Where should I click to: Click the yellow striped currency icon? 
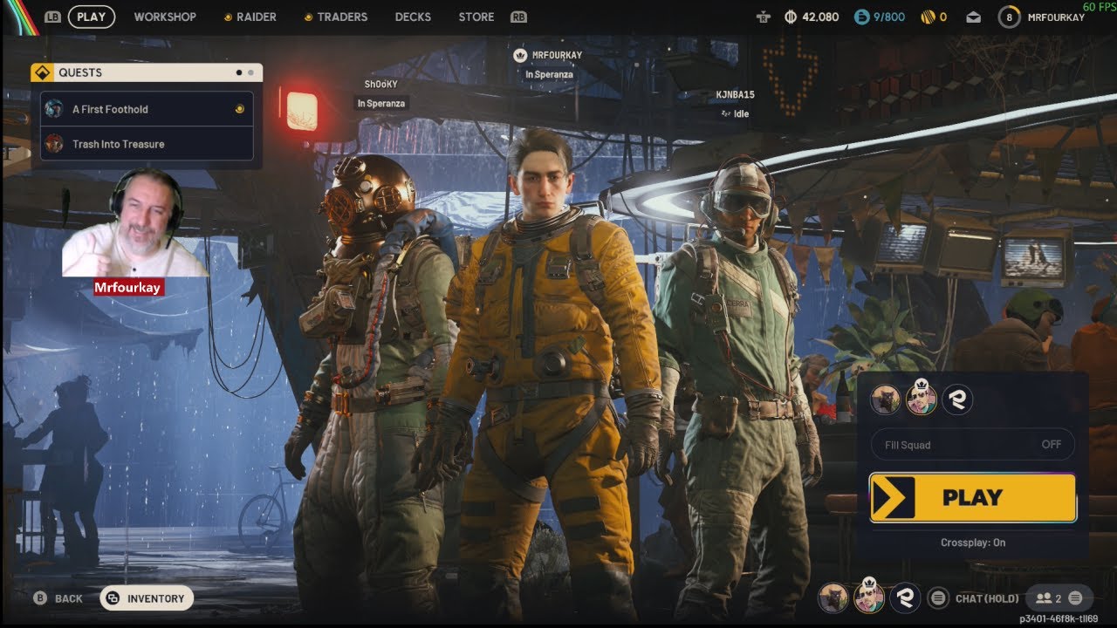[928, 17]
